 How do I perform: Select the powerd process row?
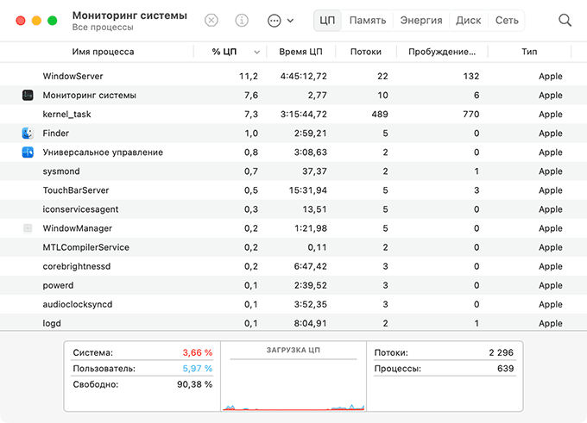pos(293,285)
